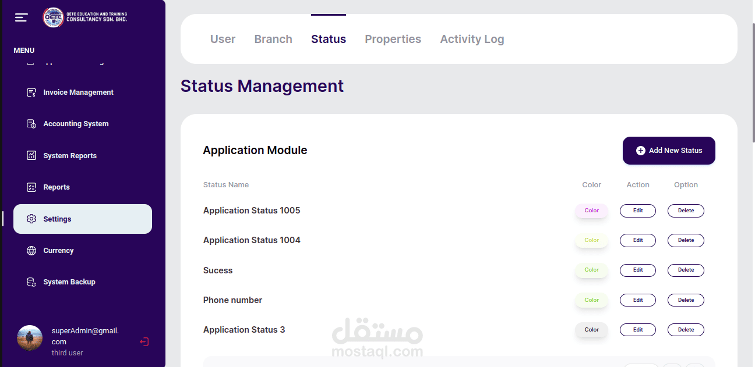Pick color swatch for Application Status 1005
755x367 pixels.
click(x=591, y=211)
